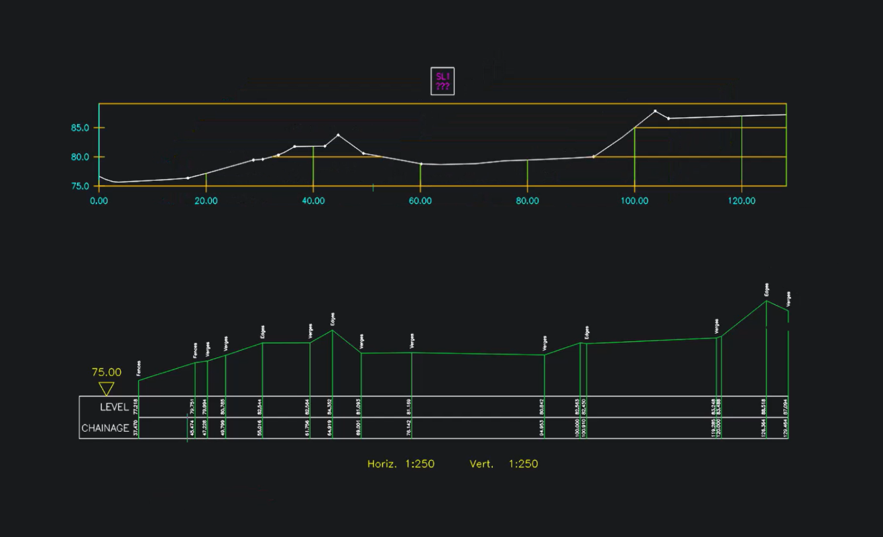Screen dimensions: 883x537
Task: Select the level value 77.218 in the table
Action: pyautogui.click(x=136, y=406)
